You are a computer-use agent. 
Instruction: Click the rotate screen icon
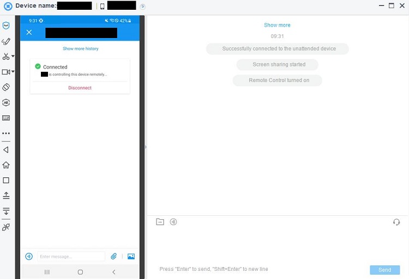coord(6,86)
